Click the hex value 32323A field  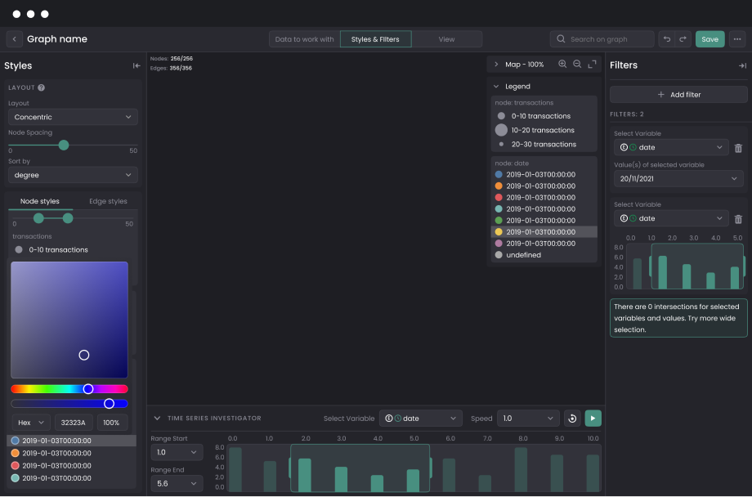pyautogui.click(x=74, y=423)
